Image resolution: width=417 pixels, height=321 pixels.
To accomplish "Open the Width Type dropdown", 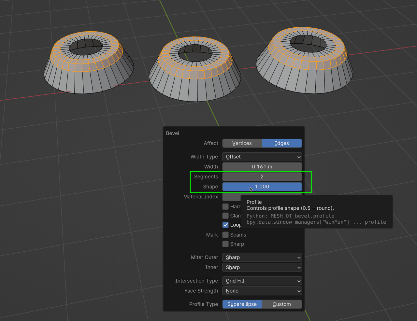I will [x=262, y=157].
